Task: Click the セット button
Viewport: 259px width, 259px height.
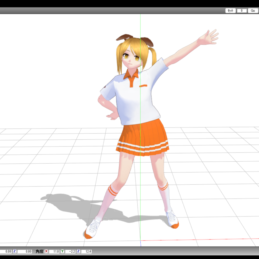Action: pos(230,11)
